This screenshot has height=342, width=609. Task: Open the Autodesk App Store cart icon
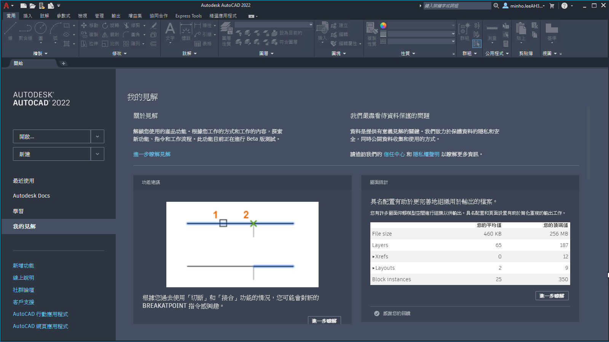[x=552, y=6]
